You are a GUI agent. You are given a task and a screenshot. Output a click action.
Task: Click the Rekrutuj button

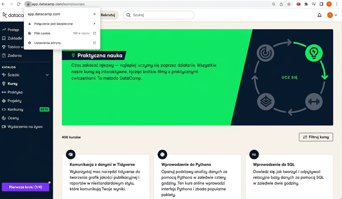(x=108, y=15)
